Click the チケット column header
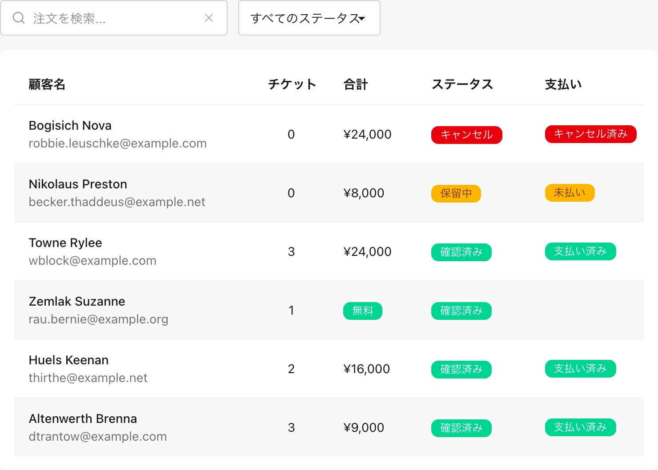 tap(292, 84)
